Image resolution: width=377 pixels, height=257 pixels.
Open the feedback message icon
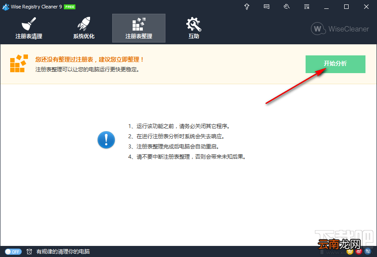click(x=267, y=7)
